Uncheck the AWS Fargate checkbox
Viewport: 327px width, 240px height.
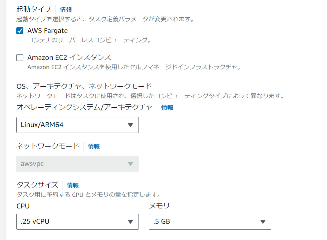pos(20,31)
